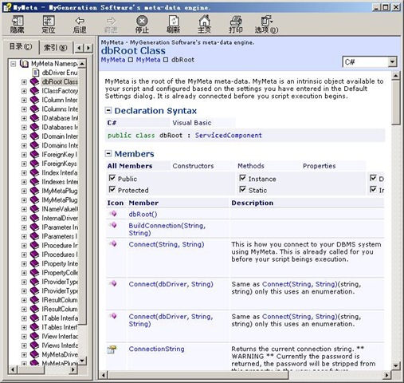Open the Options (选项) toolbar icon
The image size is (404, 383).
point(266,21)
